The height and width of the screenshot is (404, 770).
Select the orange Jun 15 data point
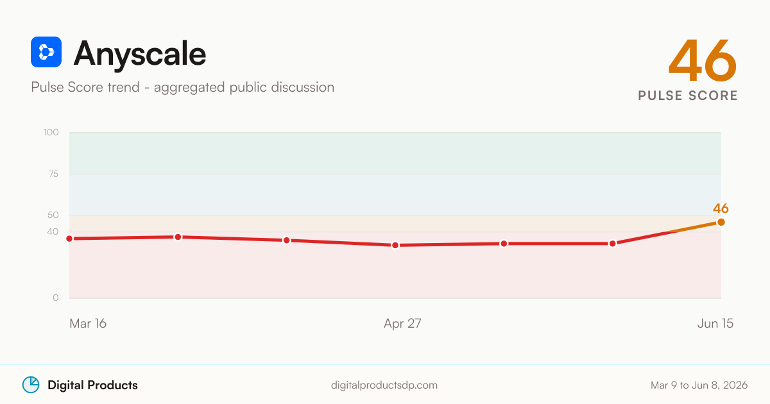721,222
